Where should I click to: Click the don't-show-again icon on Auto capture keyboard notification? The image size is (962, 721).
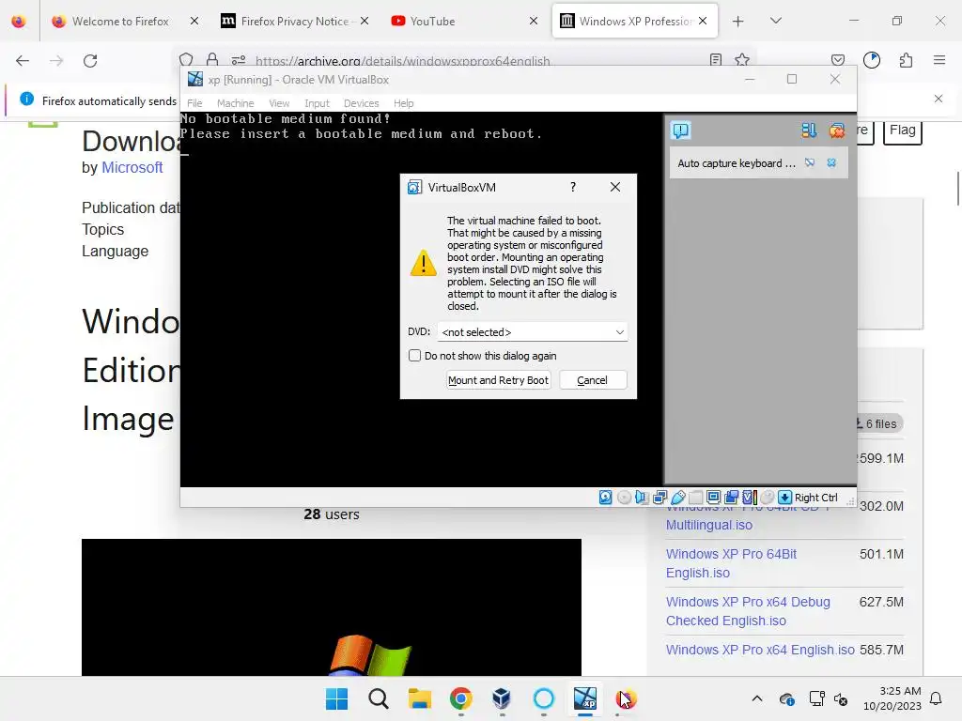(810, 163)
